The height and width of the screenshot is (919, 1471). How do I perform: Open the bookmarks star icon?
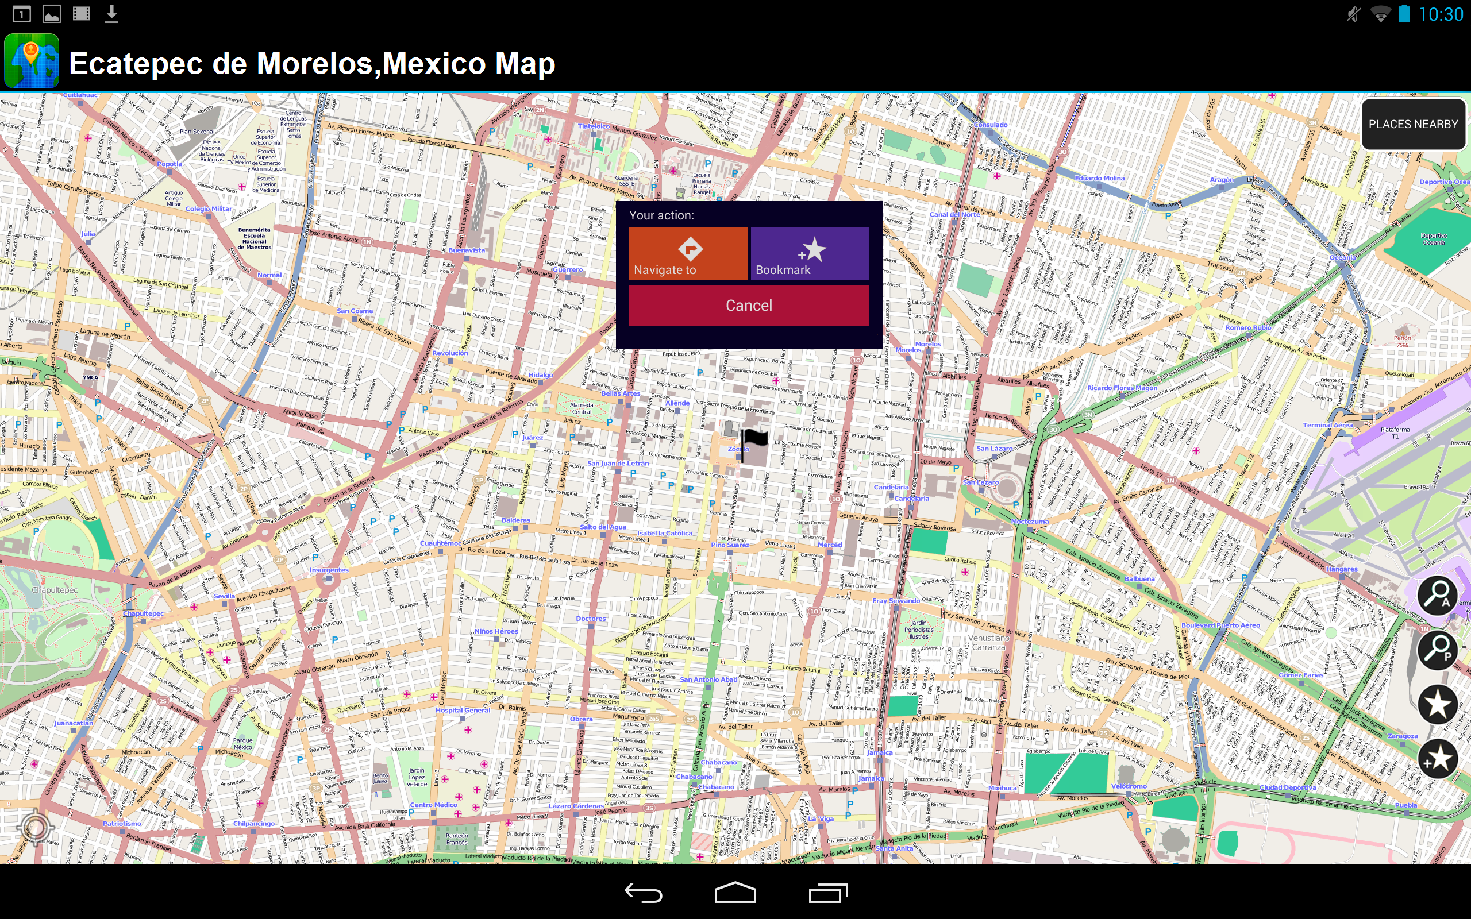click(1437, 704)
